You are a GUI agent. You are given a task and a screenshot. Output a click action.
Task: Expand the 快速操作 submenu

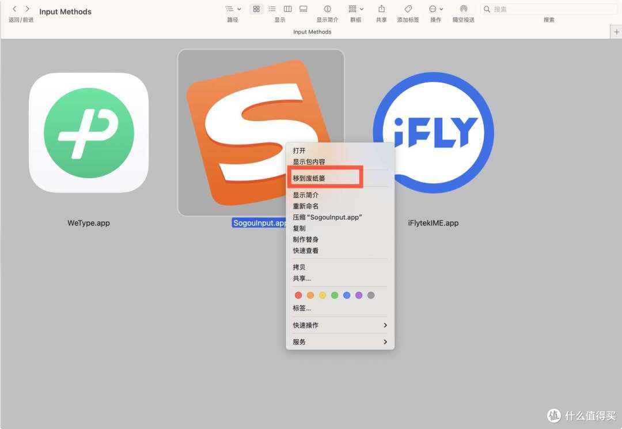coord(340,325)
